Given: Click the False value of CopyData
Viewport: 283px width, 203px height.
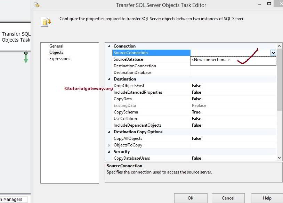Looking at the screenshot, I should click(196, 99).
